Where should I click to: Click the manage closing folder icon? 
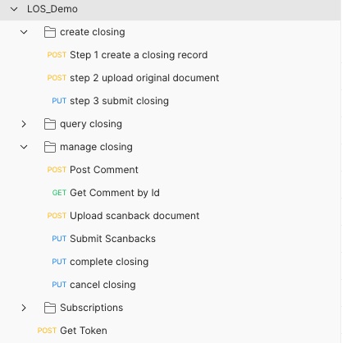[x=50, y=147]
